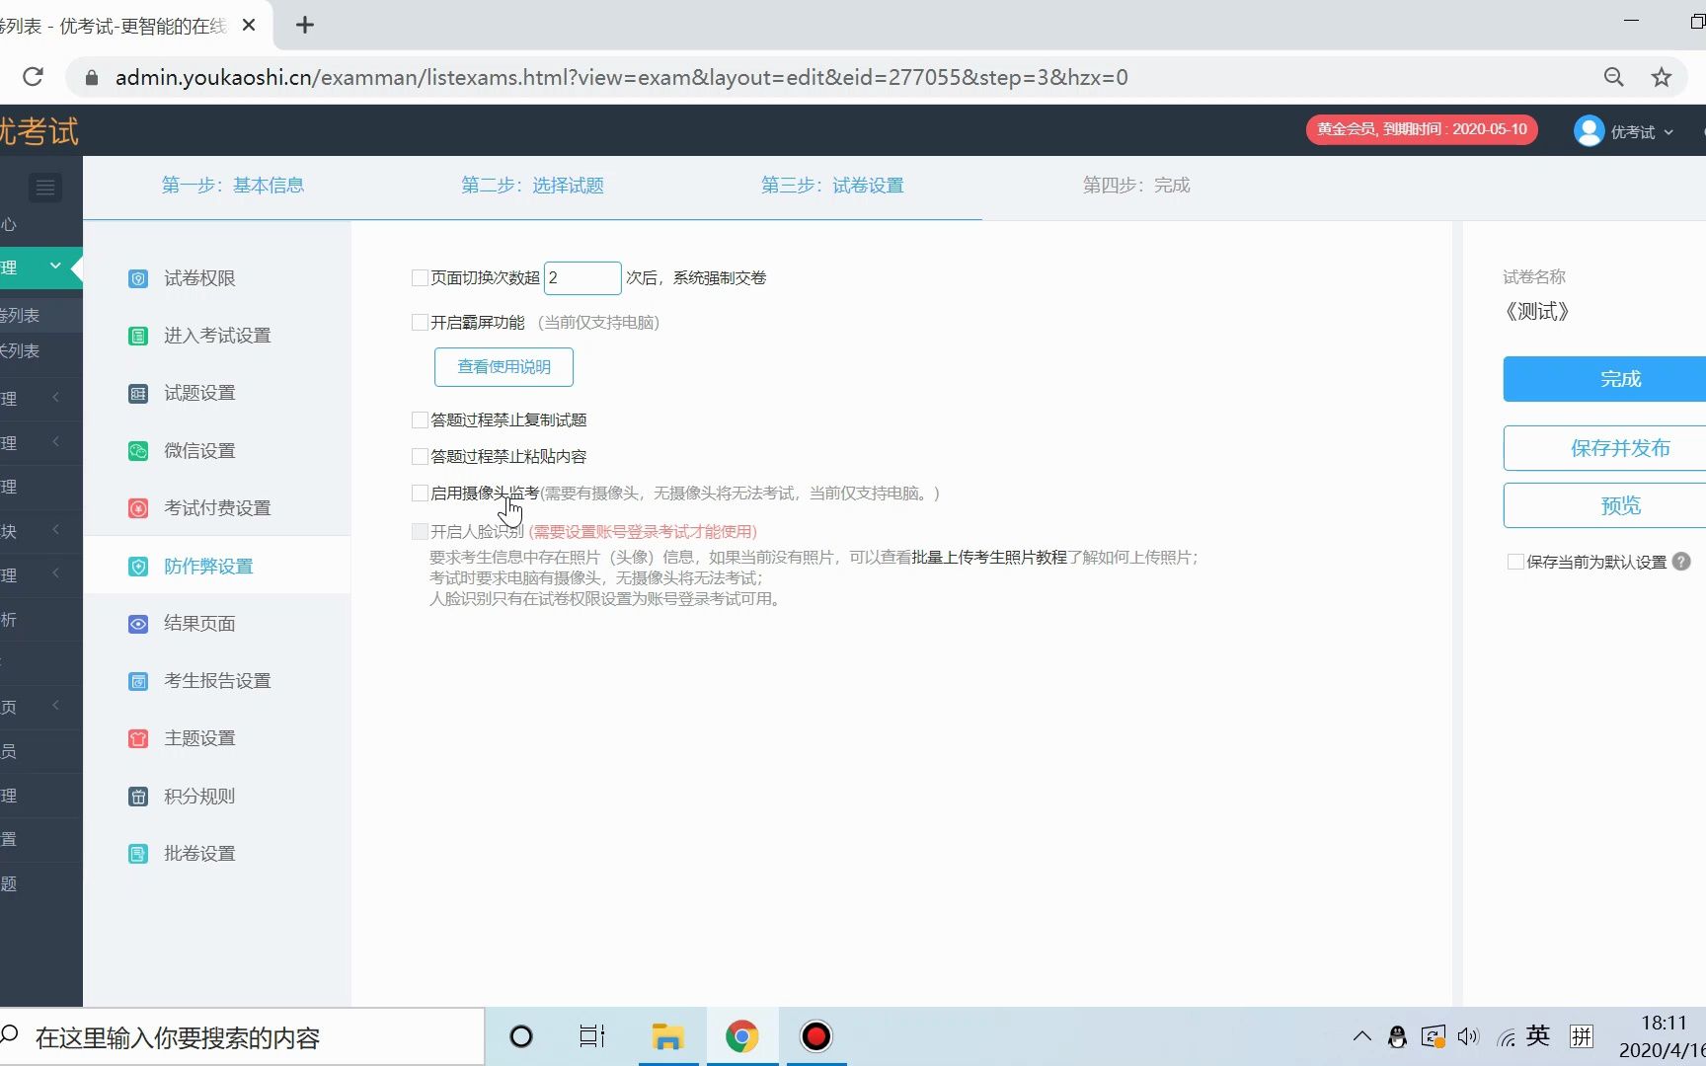Toggle the sidebar hamburger menu icon

point(45,187)
